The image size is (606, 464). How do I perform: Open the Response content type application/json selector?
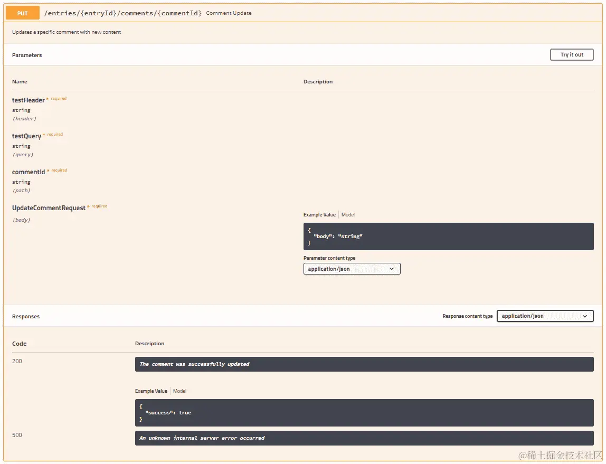pos(545,316)
